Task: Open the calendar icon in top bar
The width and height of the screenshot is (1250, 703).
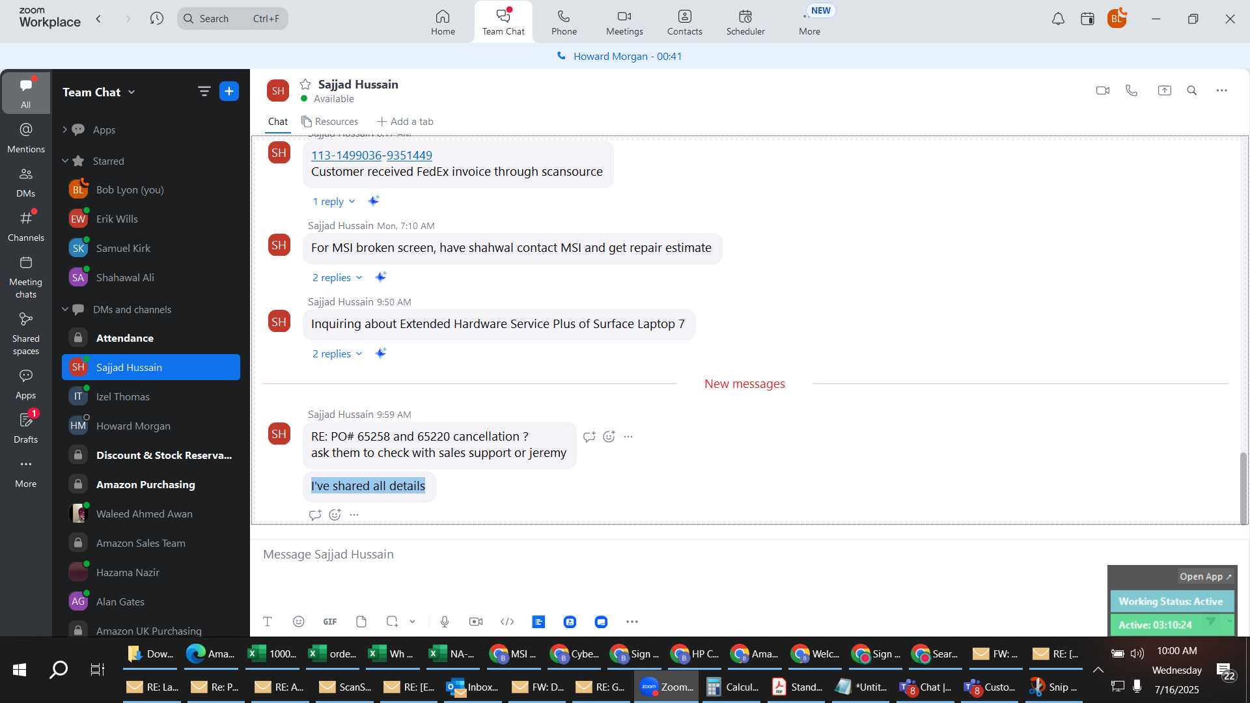Action: pos(1087,19)
